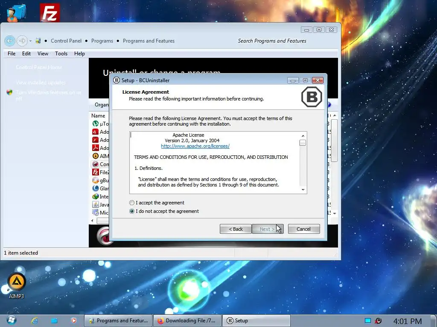Open the user folders desktop icon
Viewport: 437px width, 327px height.
point(16,12)
